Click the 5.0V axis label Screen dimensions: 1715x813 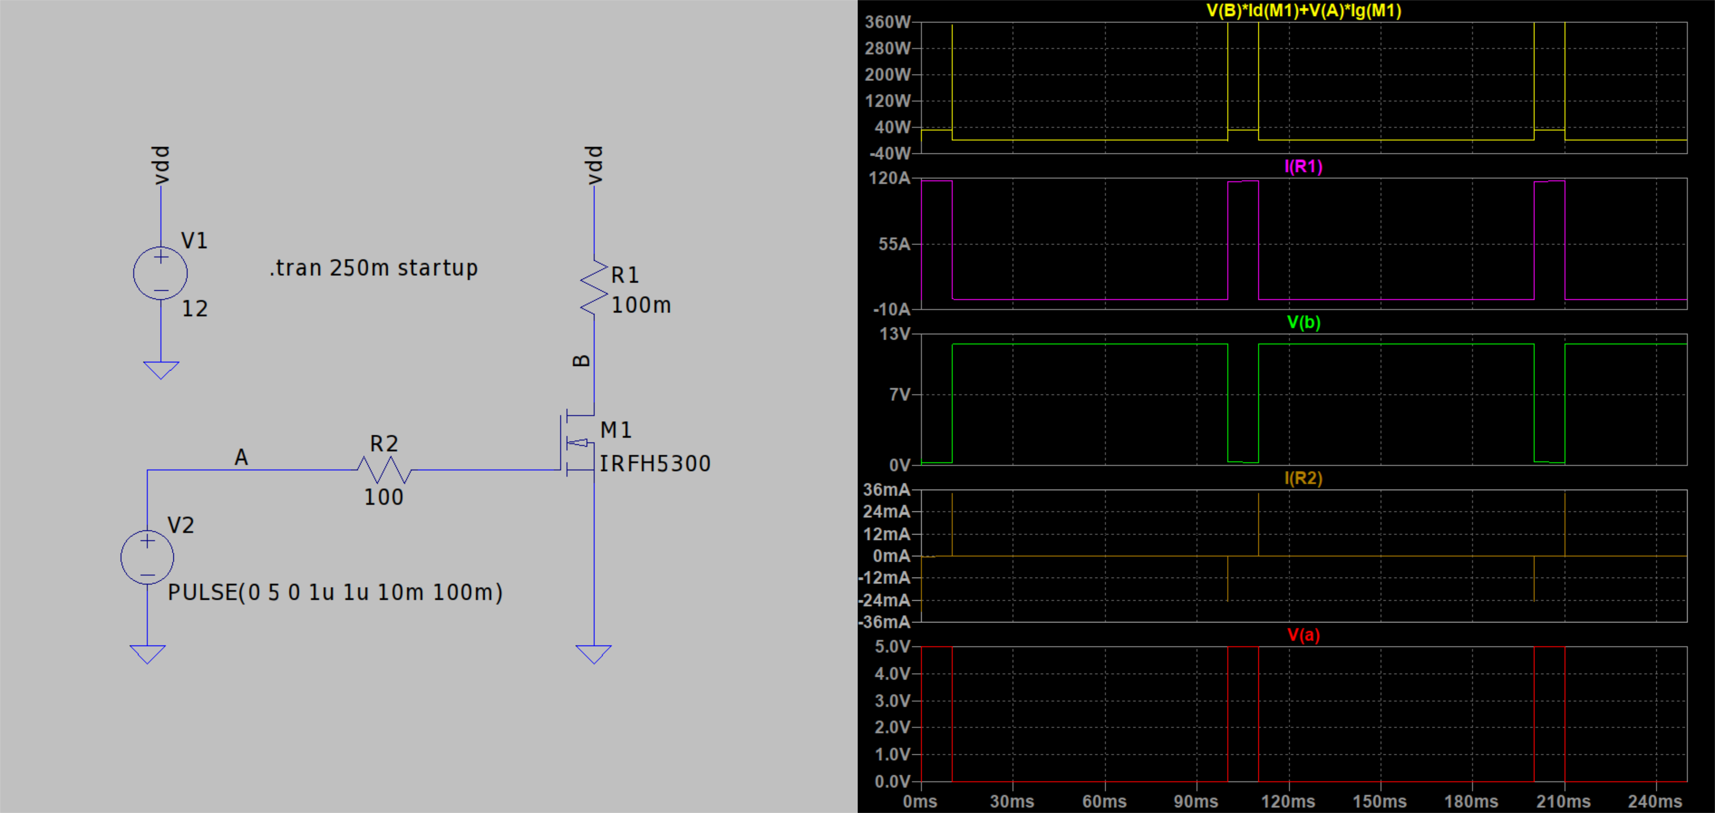coord(892,647)
